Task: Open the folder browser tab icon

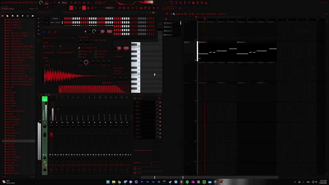Action: (28, 16)
